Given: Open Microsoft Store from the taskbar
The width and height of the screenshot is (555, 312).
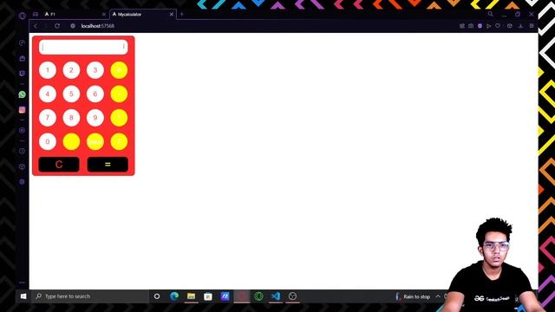Looking at the screenshot, I should click(x=208, y=296).
